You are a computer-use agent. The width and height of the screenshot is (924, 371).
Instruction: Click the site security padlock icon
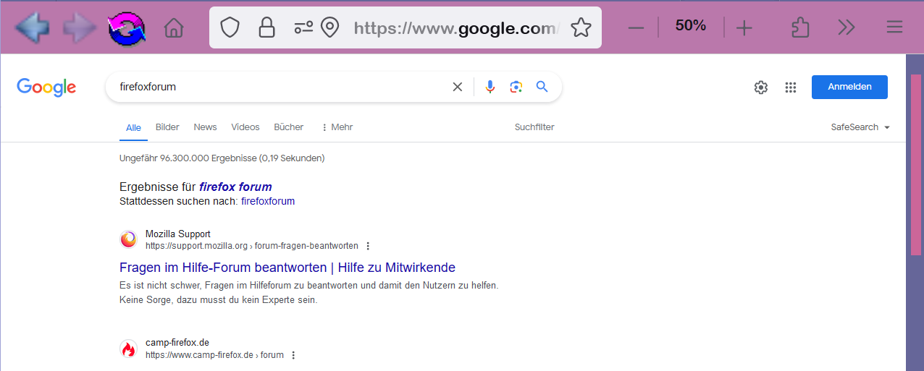point(266,28)
